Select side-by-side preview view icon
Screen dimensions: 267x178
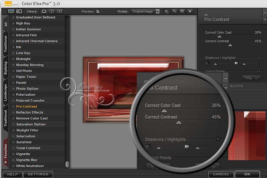(60, 11)
